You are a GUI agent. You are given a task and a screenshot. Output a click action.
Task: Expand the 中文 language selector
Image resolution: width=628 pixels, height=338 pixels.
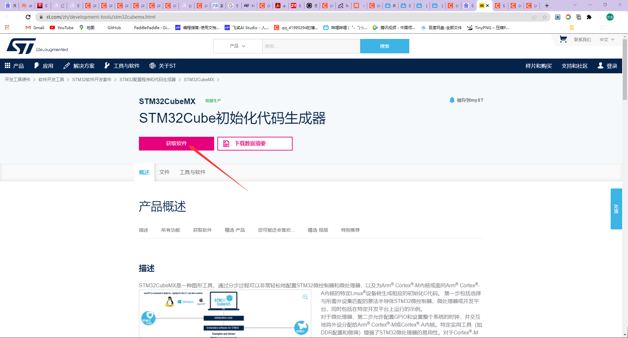pyautogui.click(x=606, y=39)
